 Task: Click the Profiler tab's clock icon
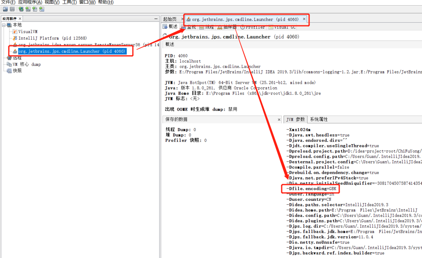[x=243, y=27]
